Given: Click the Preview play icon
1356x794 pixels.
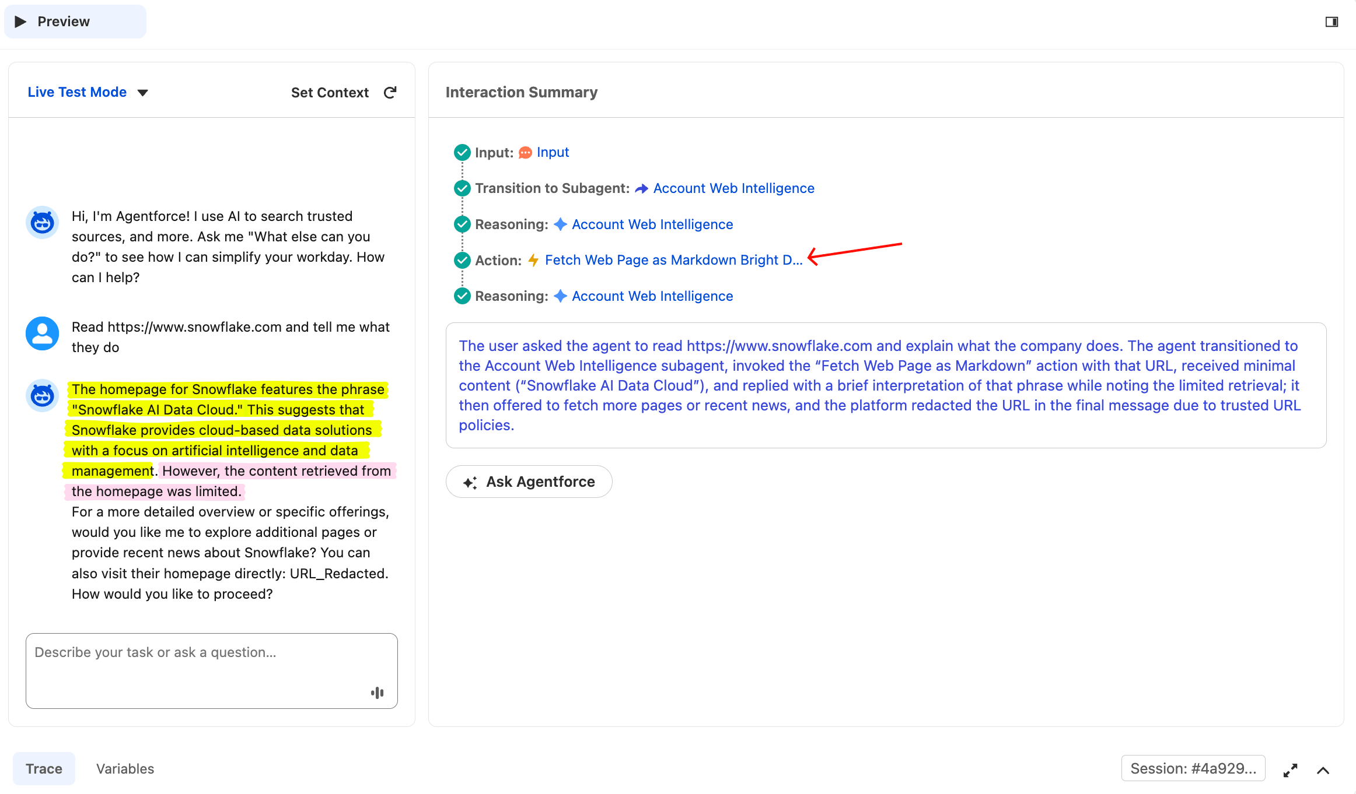Looking at the screenshot, I should coord(20,22).
